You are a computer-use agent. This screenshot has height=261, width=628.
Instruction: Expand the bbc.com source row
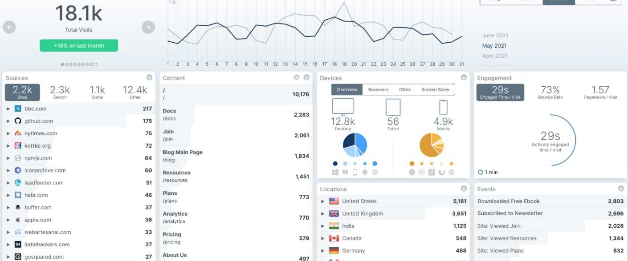pos(8,108)
